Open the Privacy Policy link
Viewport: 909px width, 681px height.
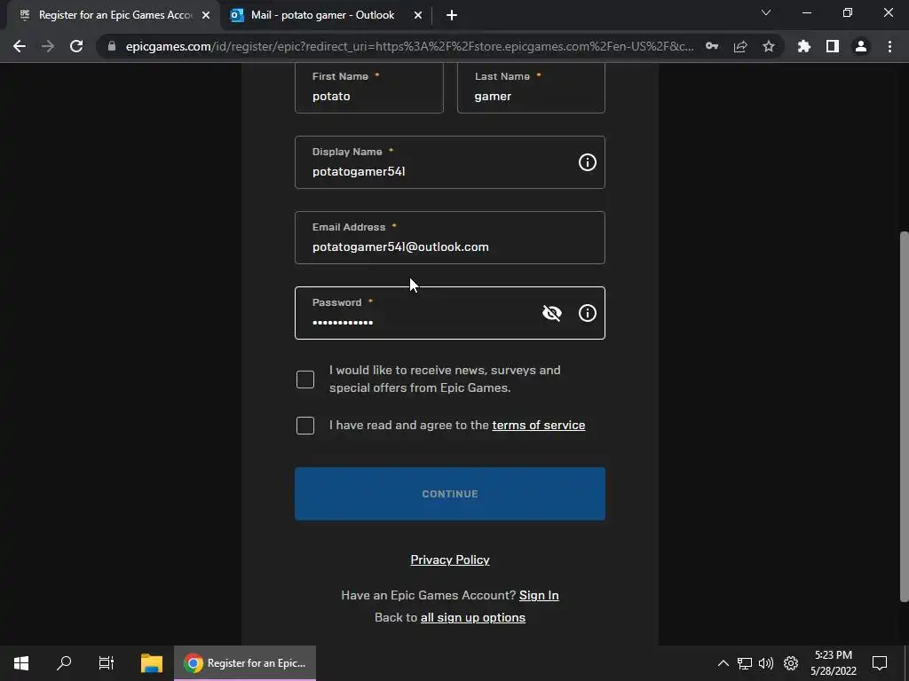tap(450, 560)
